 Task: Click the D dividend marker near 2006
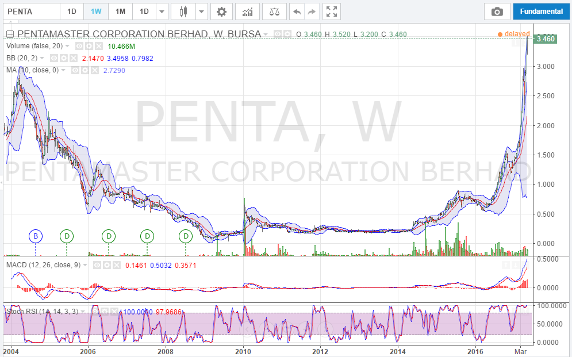108,236
